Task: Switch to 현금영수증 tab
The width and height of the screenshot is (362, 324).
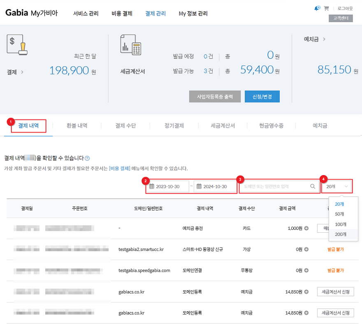Action: (x=271, y=125)
